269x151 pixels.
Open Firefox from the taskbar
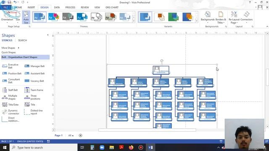coord(131,147)
